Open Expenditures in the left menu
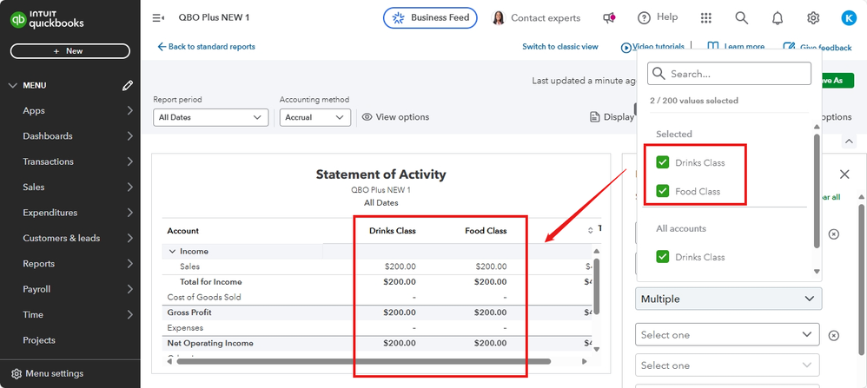Screen dimensions: 867x388 pos(50,213)
